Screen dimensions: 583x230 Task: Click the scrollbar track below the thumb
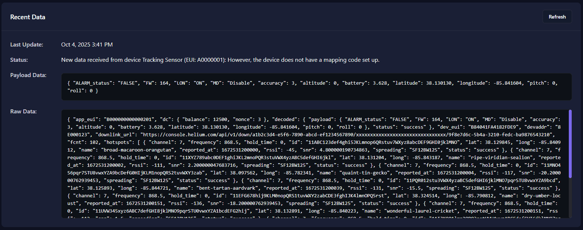pos(570,198)
